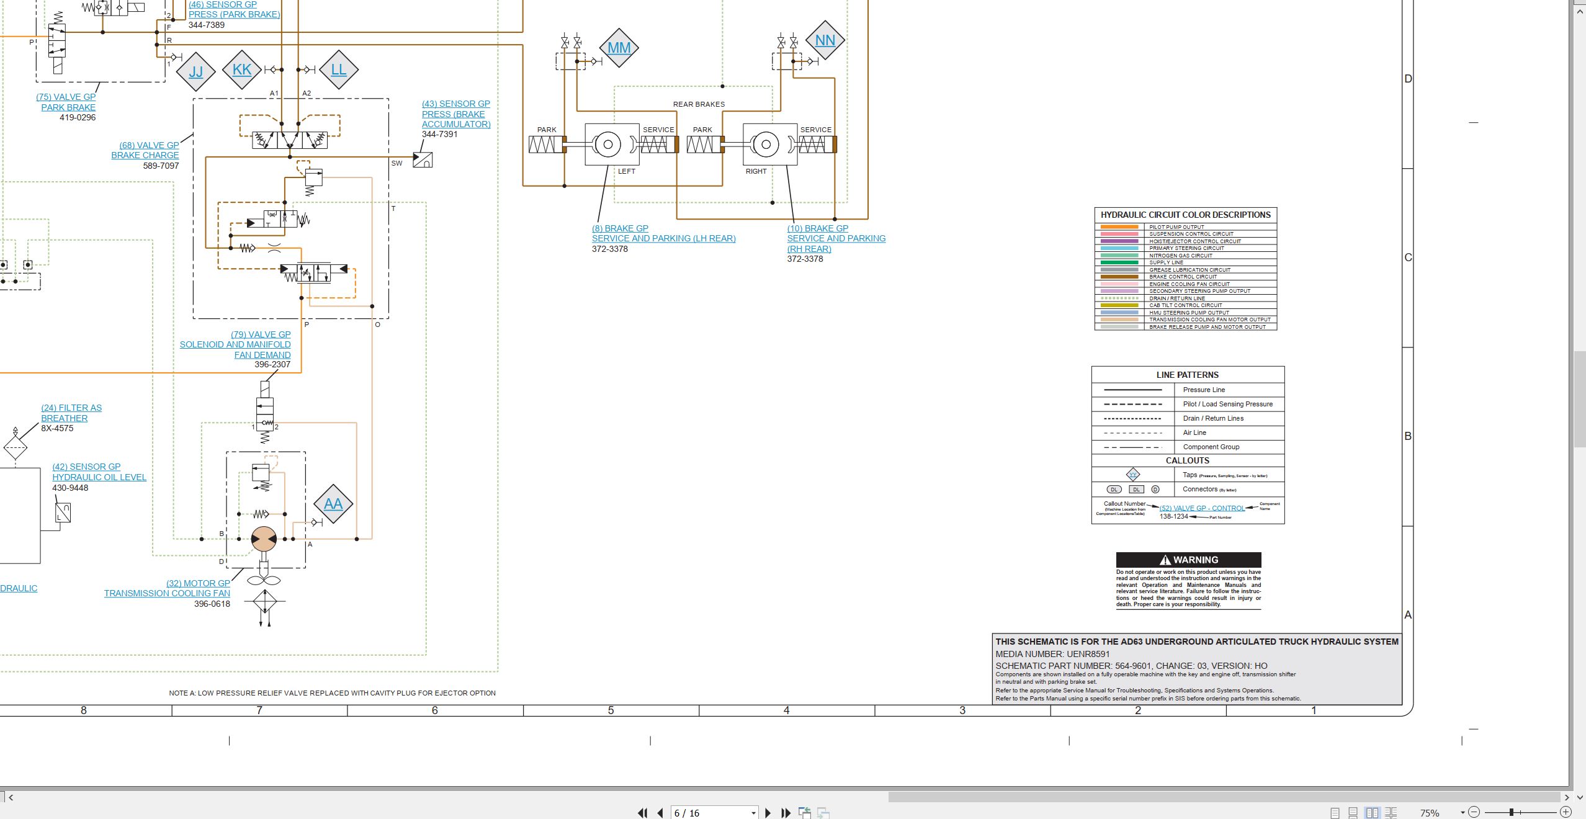Image resolution: width=1586 pixels, height=819 pixels.
Task: Click the horizontal scrollbar right arrow
Action: 1567,797
